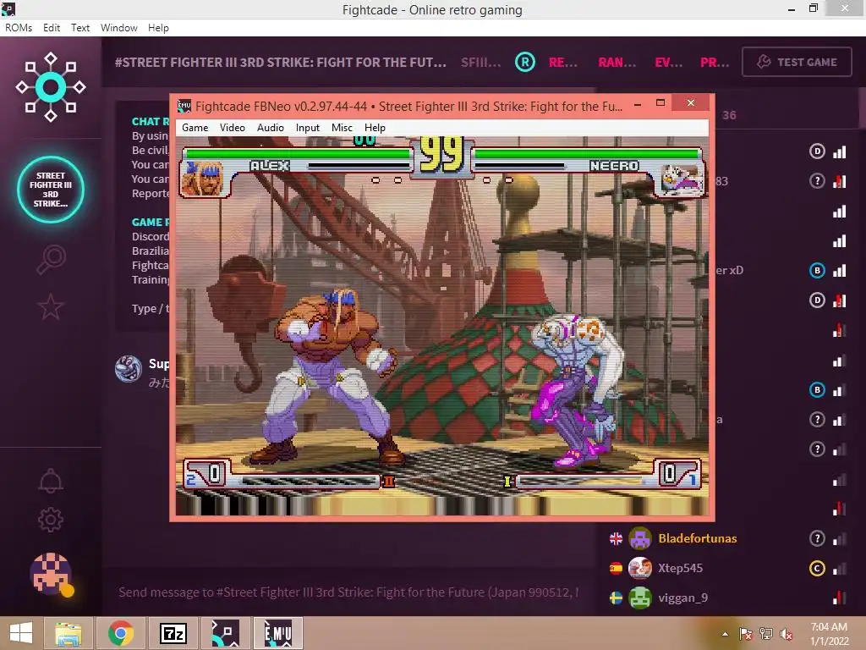866x650 pixels.
Task: Open the emulator's Help menu next to Misc
Action: [375, 128]
